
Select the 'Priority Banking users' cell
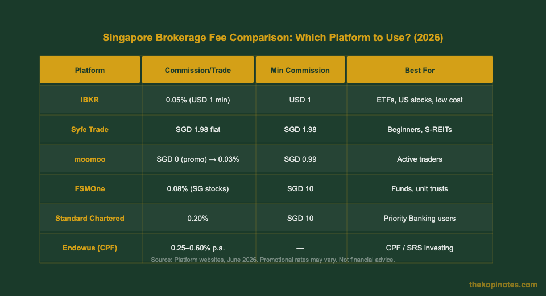pyautogui.click(x=420, y=219)
